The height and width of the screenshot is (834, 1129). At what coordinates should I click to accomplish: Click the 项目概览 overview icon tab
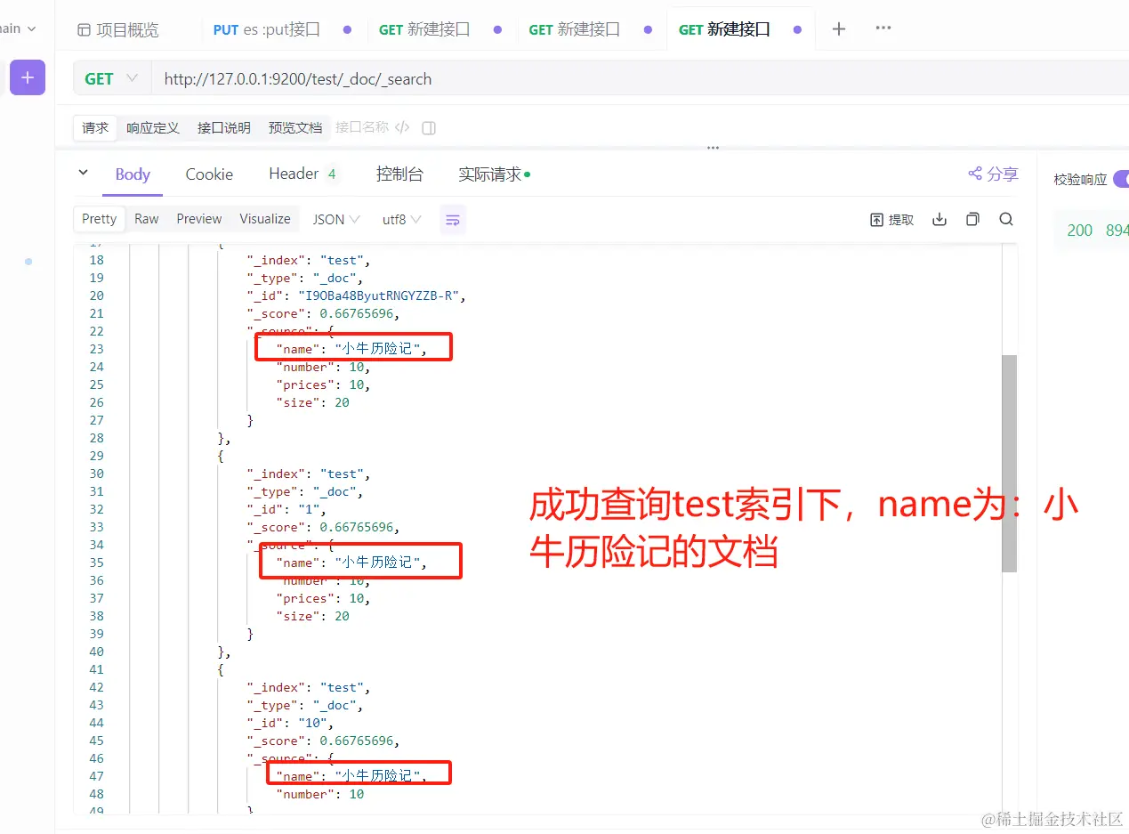118,29
